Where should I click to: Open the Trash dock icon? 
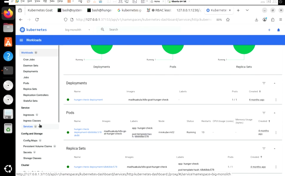[8, 128]
